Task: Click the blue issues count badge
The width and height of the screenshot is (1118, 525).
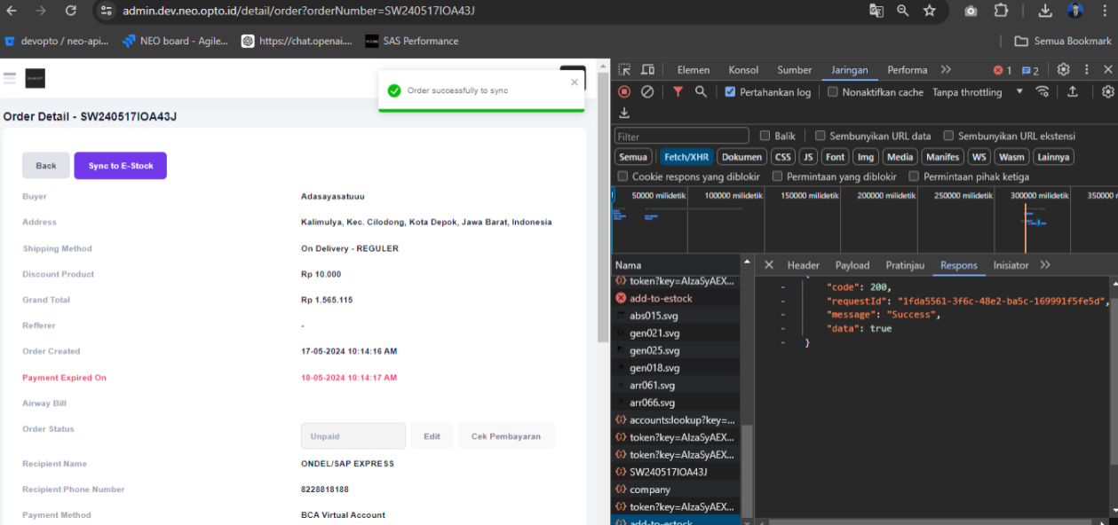Action: pos(1030,70)
